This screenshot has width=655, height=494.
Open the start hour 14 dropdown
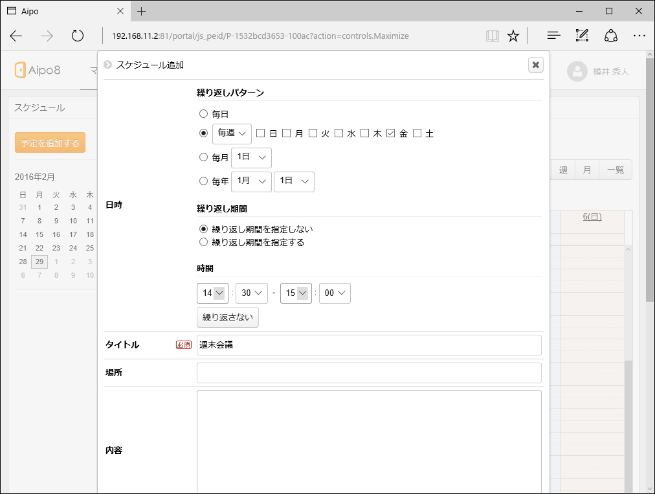[212, 293]
